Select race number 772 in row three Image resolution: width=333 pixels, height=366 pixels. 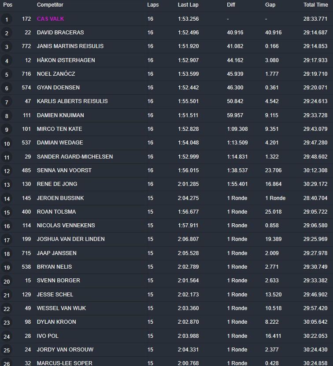[26, 46]
